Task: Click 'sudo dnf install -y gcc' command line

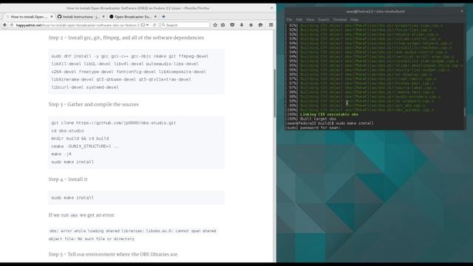Action: [130, 56]
